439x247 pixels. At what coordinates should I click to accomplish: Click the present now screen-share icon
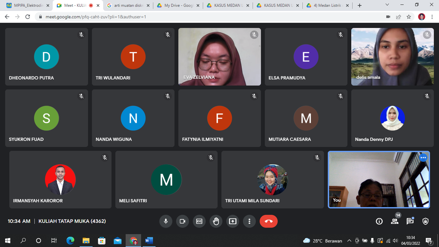pos(233,221)
